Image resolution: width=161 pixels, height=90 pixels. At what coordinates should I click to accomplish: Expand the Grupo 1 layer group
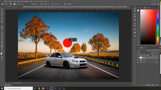pyautogui.click(x=140, y=60)
